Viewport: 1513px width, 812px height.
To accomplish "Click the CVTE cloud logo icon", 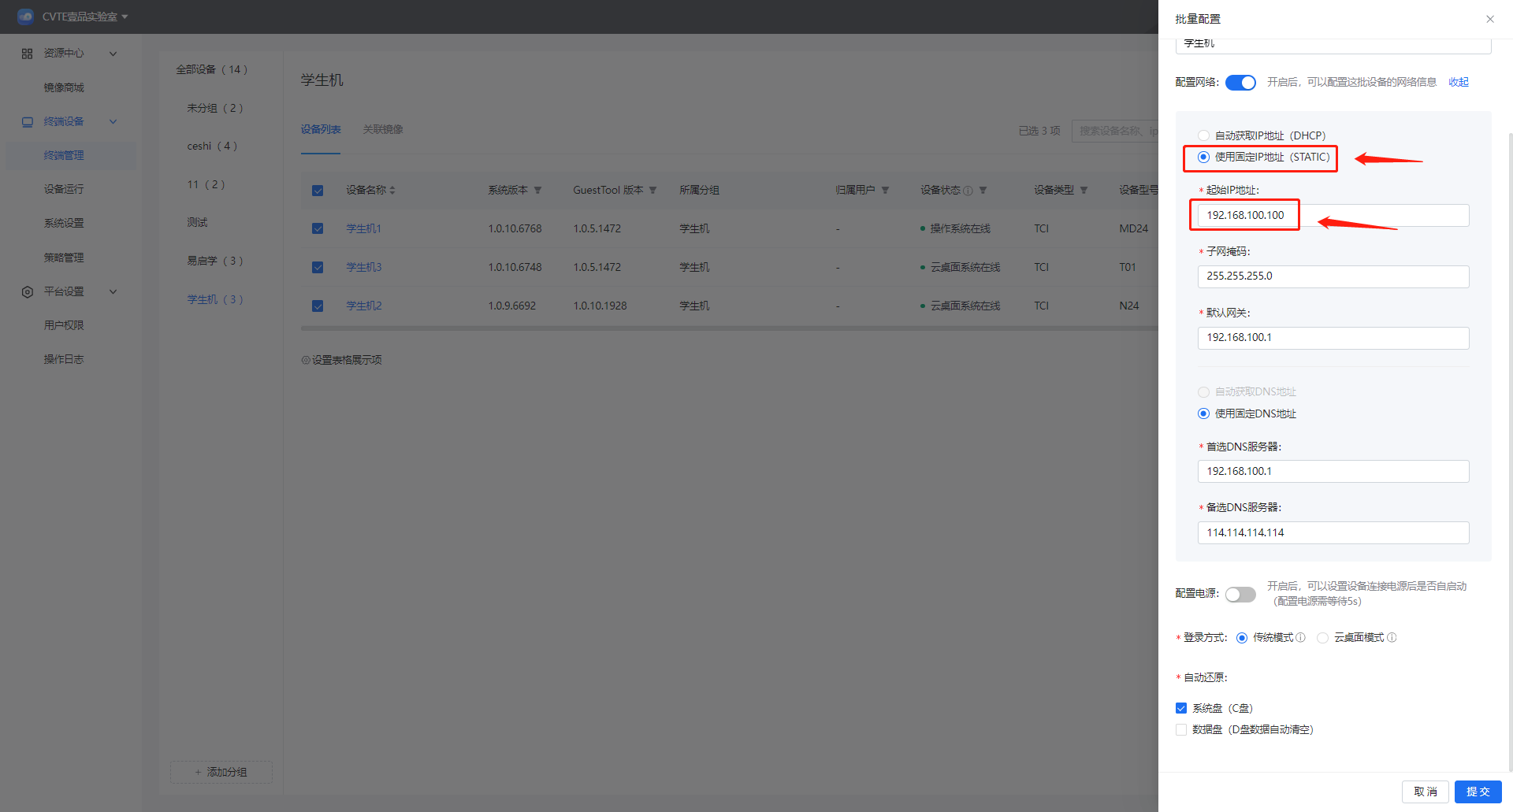I will click(x=25, y=17).
